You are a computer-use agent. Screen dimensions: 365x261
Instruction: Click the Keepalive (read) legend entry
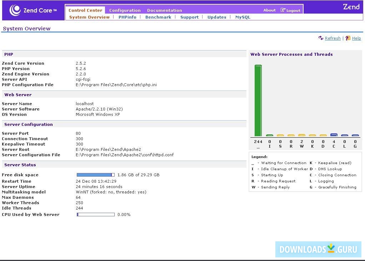click(331, 163)
